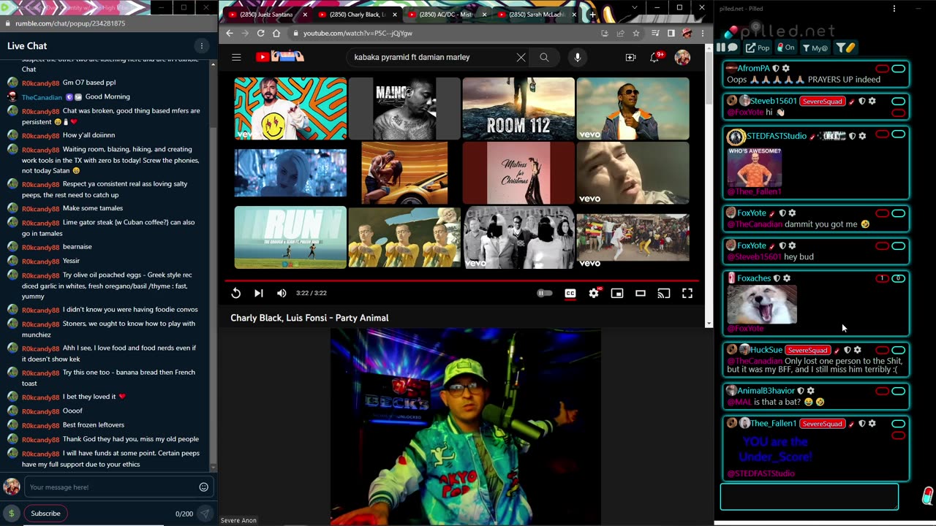Image resolution: width=936 pixels, height=526 pixels.
Task: Skip to next video
Action: 258,293
